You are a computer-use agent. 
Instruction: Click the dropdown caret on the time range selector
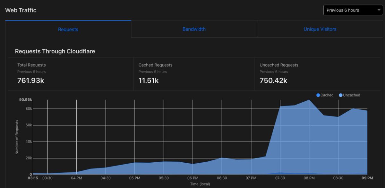379,10
